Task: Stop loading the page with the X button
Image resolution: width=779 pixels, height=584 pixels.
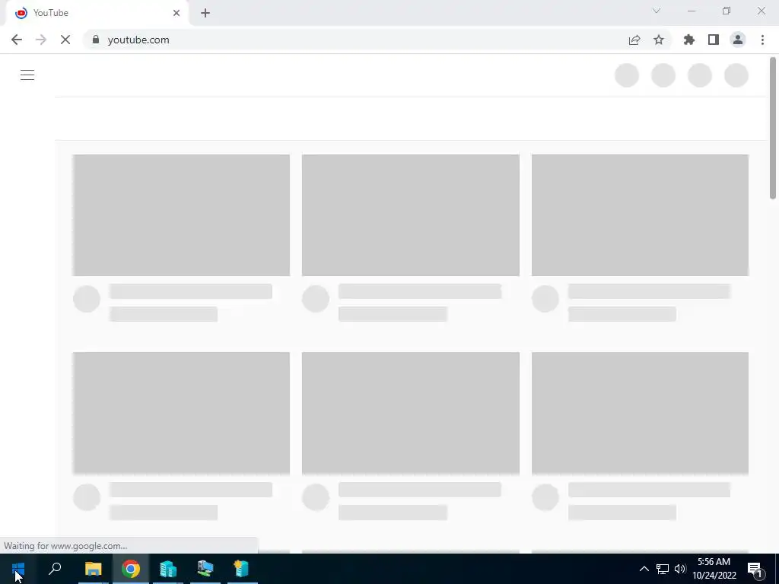Action: 65,40
